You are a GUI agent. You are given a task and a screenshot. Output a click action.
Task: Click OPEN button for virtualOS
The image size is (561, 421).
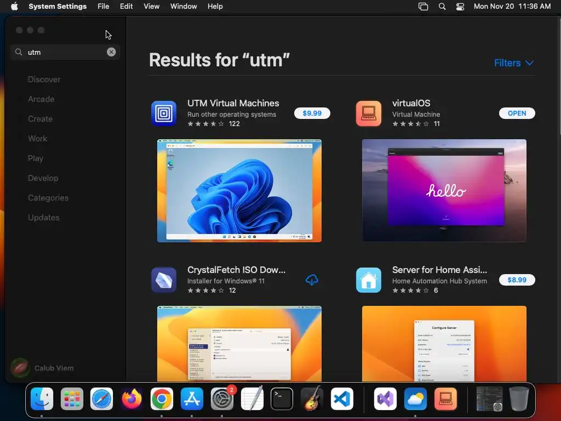517,113
